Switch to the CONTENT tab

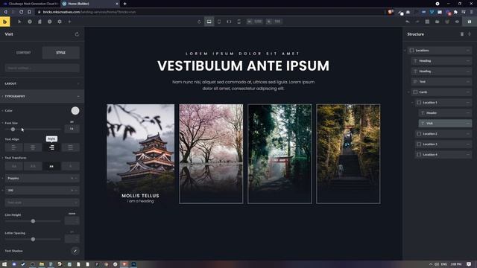(23, 53)
